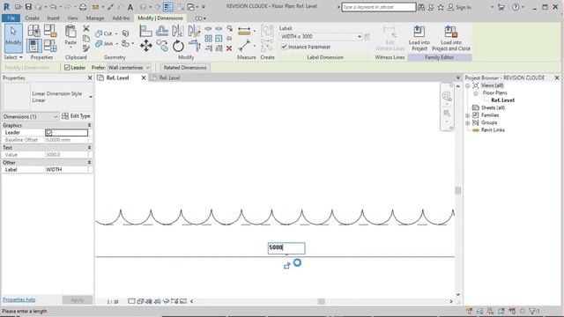The width and height of the screenshot is (564, 317).
Task: Open the Create ribbon tab
Action: (32, 18)
